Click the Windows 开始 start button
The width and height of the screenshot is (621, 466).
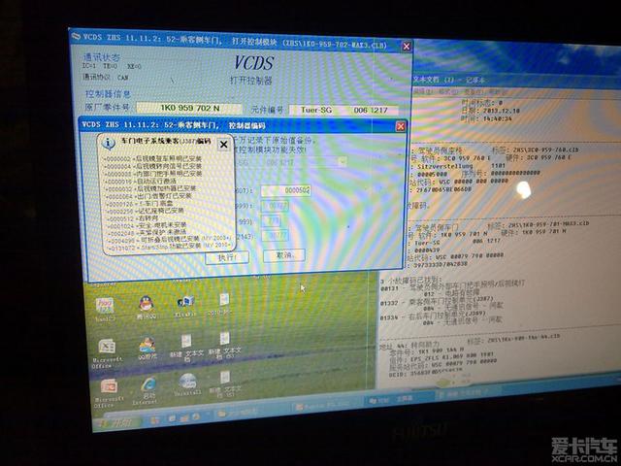click(117, 422)
